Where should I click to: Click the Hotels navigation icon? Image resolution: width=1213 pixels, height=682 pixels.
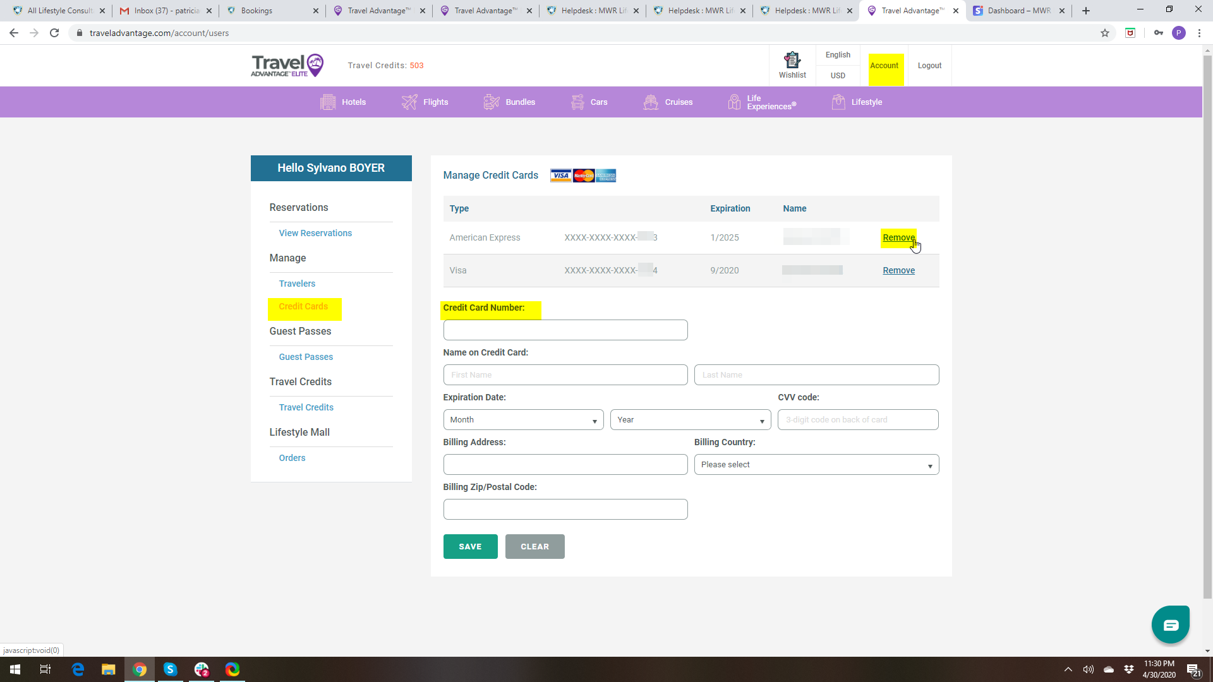[328, 102]
